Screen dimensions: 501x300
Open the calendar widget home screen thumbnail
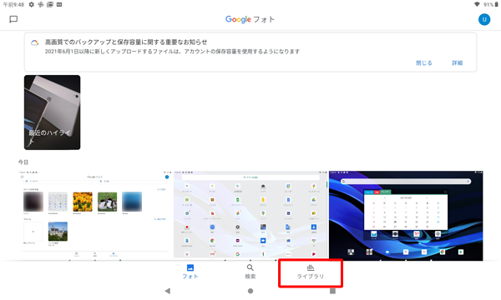pyautogui.click(x=406, y=216)
